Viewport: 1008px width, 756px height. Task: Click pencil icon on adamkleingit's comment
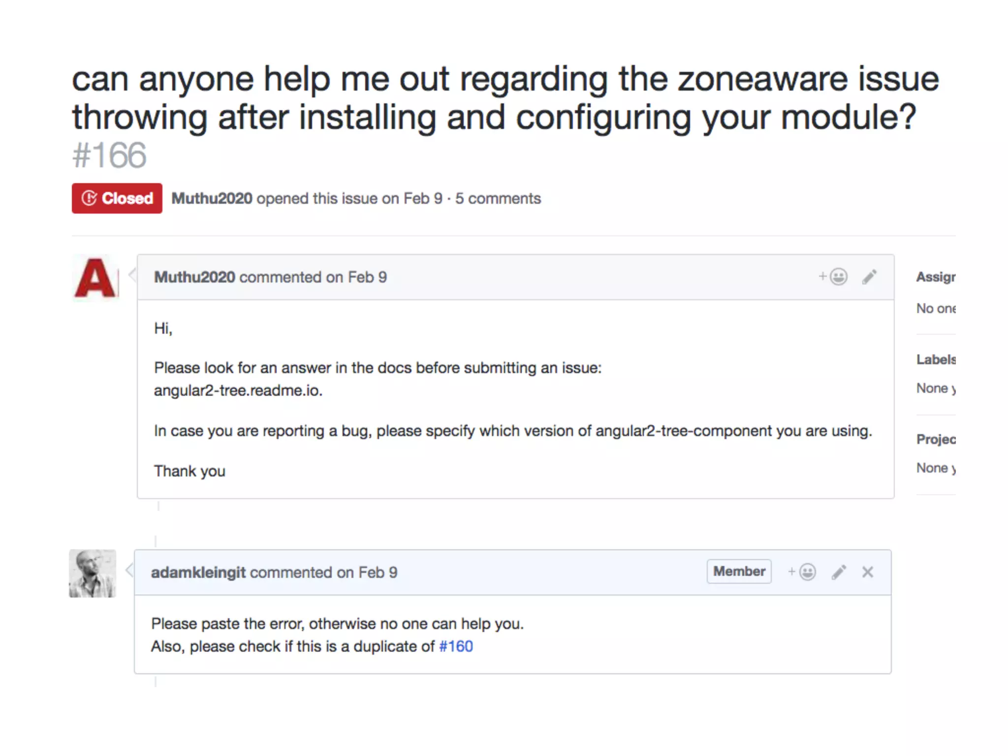point(839,572)
